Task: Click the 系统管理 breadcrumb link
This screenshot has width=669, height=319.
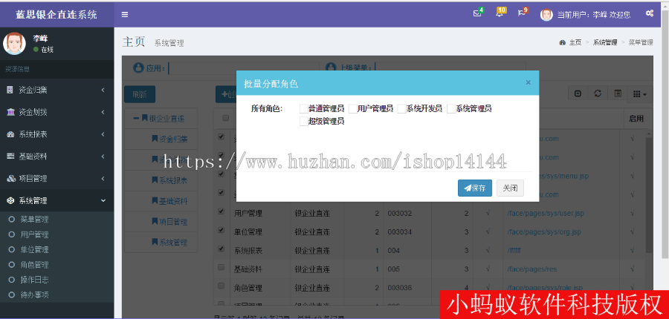Action: coord(605,42)
